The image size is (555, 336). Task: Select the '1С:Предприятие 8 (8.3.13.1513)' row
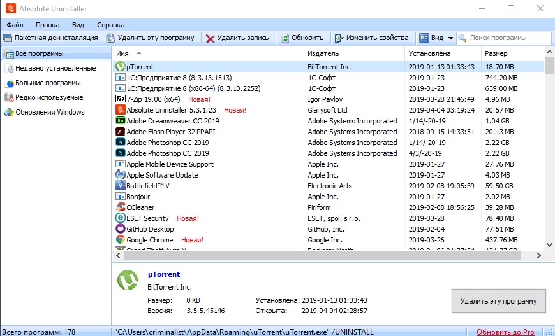[329, 77]
